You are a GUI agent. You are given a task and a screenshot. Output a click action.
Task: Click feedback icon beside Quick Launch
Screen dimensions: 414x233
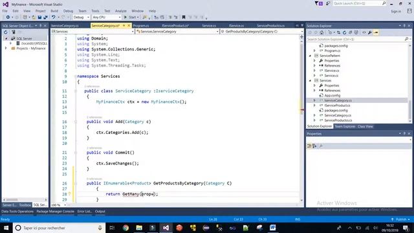point(328,3)
